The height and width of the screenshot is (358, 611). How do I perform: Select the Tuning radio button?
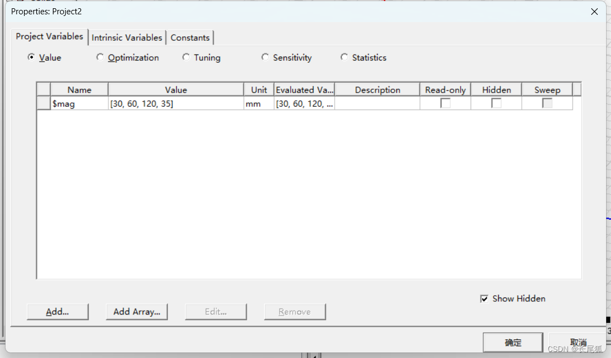click(186, 57)
